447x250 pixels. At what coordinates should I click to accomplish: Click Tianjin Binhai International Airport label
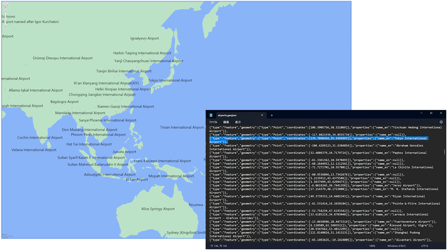coord(124,71)
